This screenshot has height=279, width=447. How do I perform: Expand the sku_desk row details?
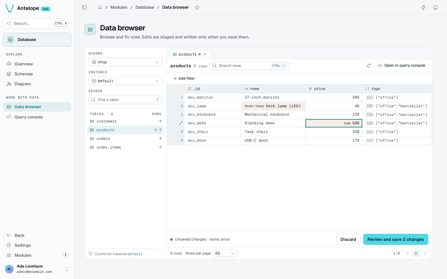[180, 123]
